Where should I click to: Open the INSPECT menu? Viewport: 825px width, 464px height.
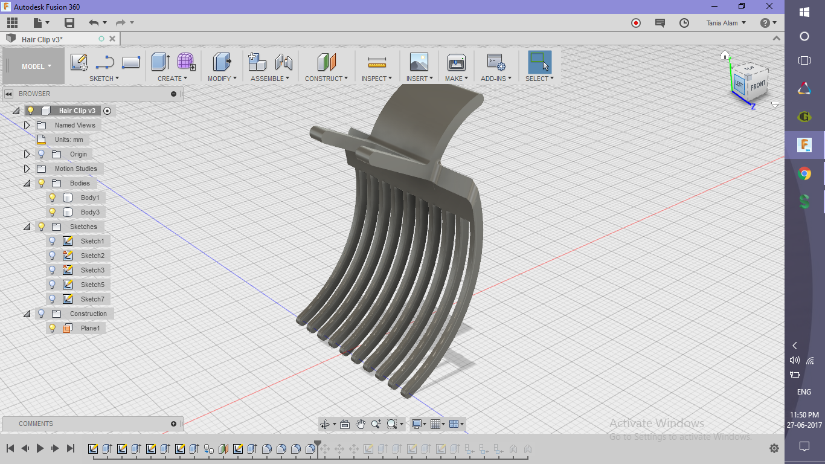coord(377,79)
